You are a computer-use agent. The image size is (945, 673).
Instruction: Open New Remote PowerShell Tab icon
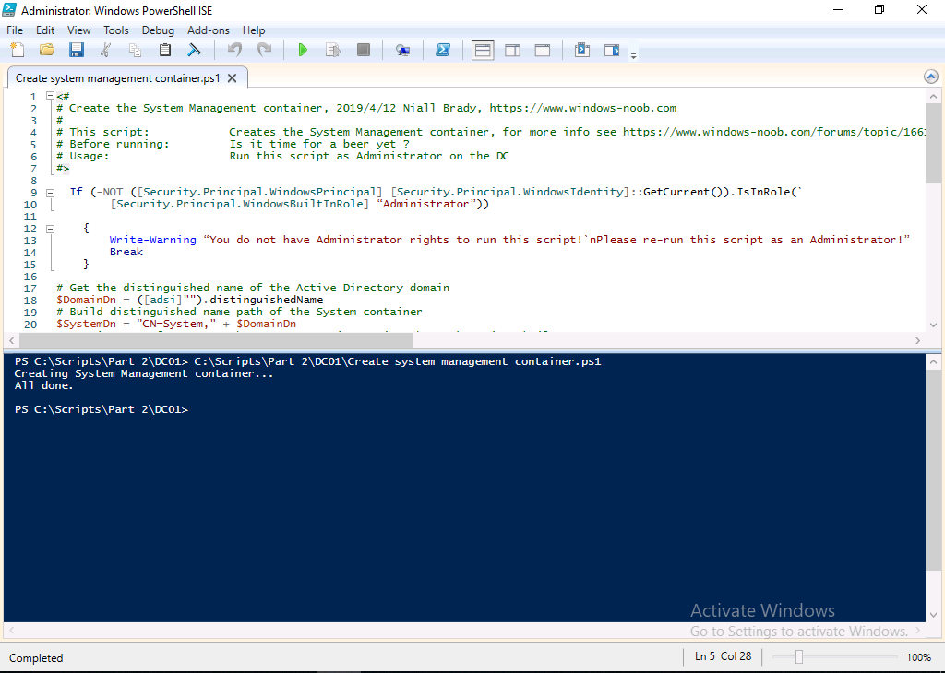pyautogui.click(x=402, y=50)
